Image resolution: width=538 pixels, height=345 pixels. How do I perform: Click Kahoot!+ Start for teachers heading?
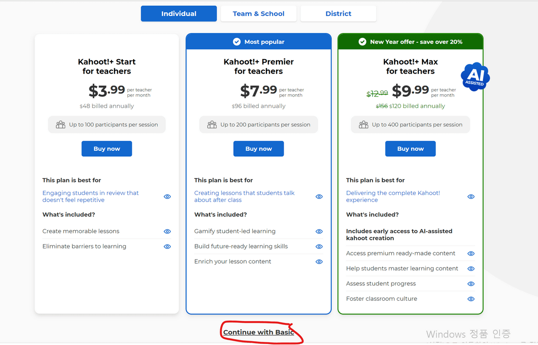107,66
